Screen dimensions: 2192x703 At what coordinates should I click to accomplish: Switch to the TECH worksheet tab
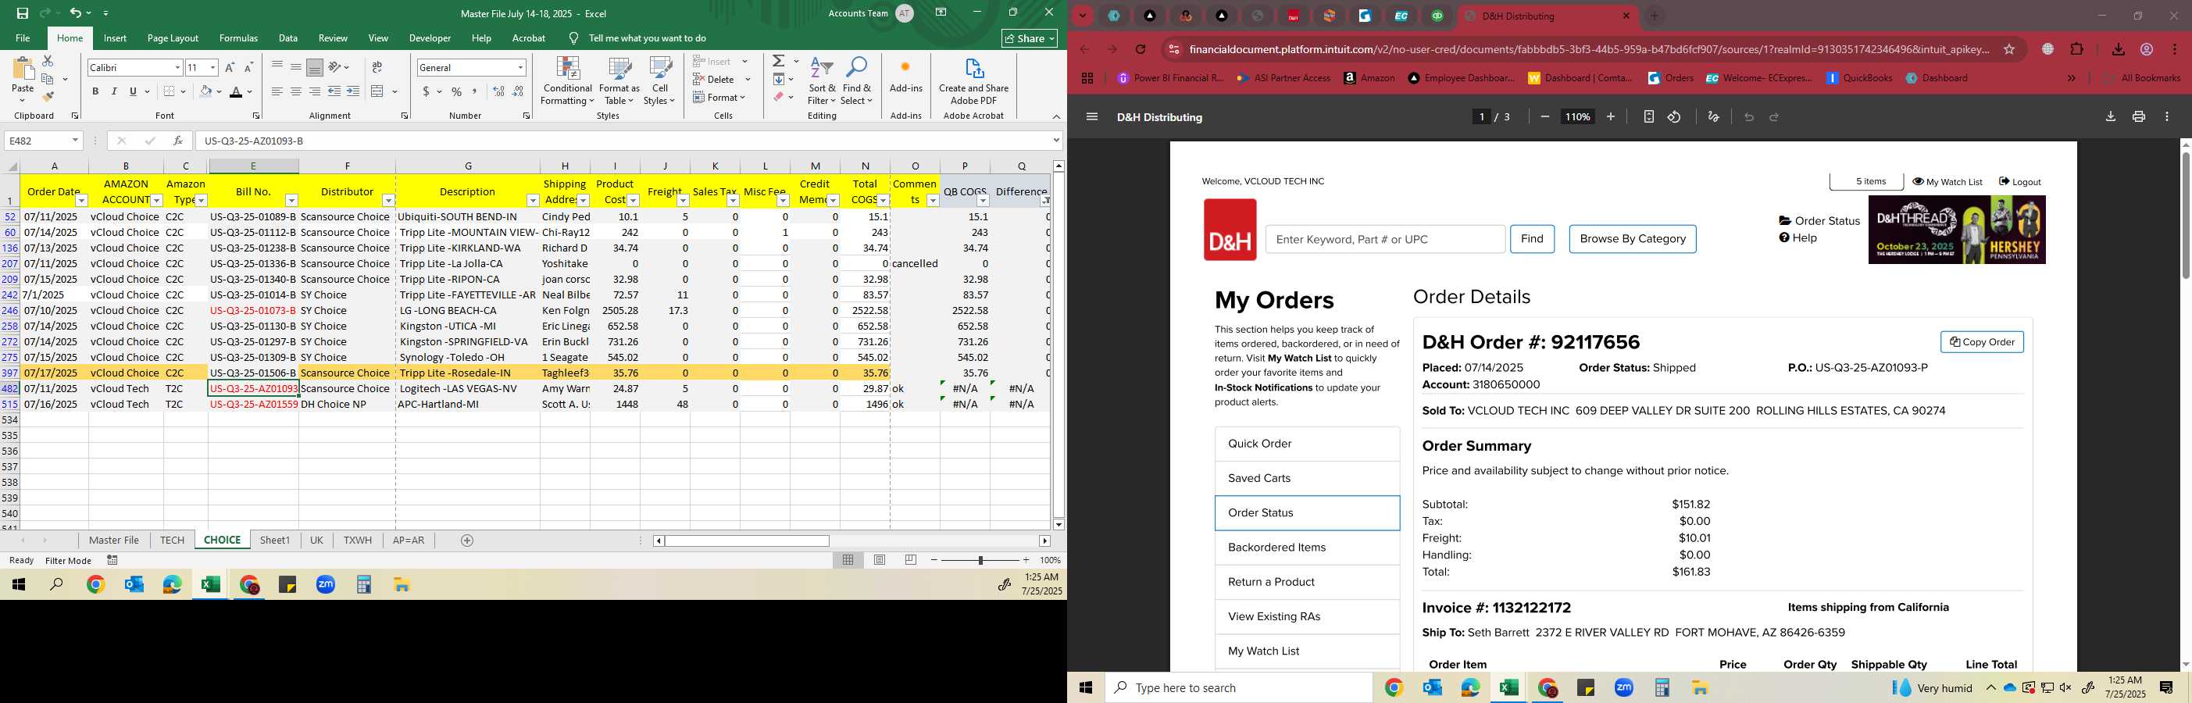[172, 541]
